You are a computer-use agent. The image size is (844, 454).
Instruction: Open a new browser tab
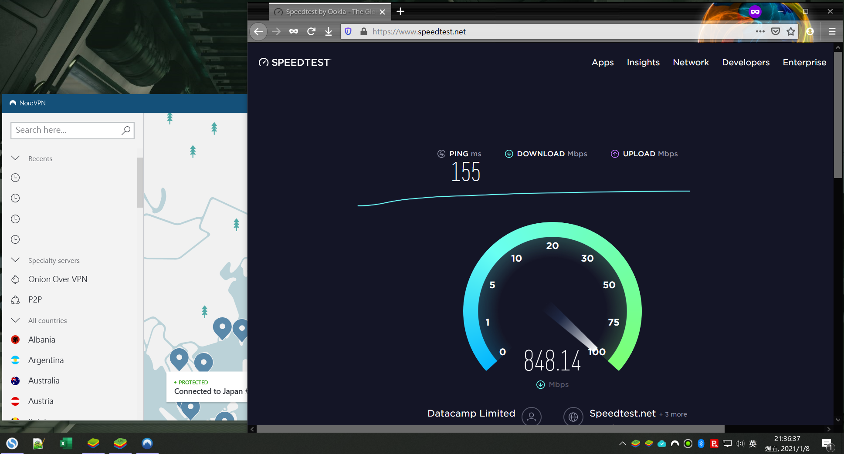pos(400,12)
